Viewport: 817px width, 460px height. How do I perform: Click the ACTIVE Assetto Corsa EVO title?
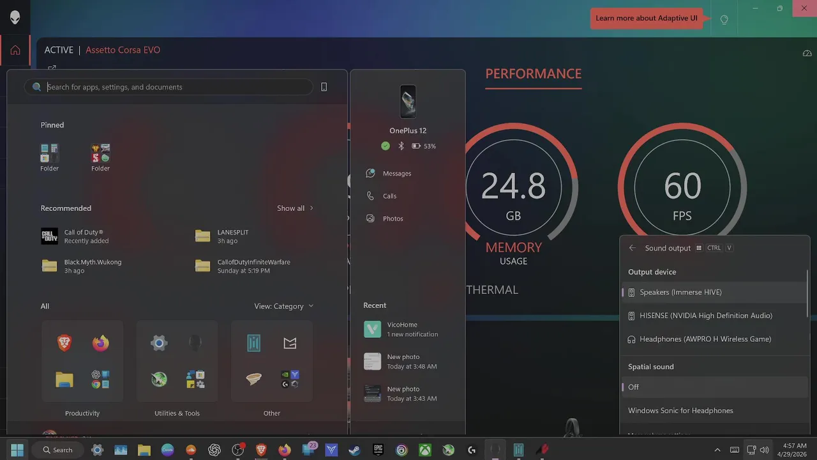tap(102, 50)
